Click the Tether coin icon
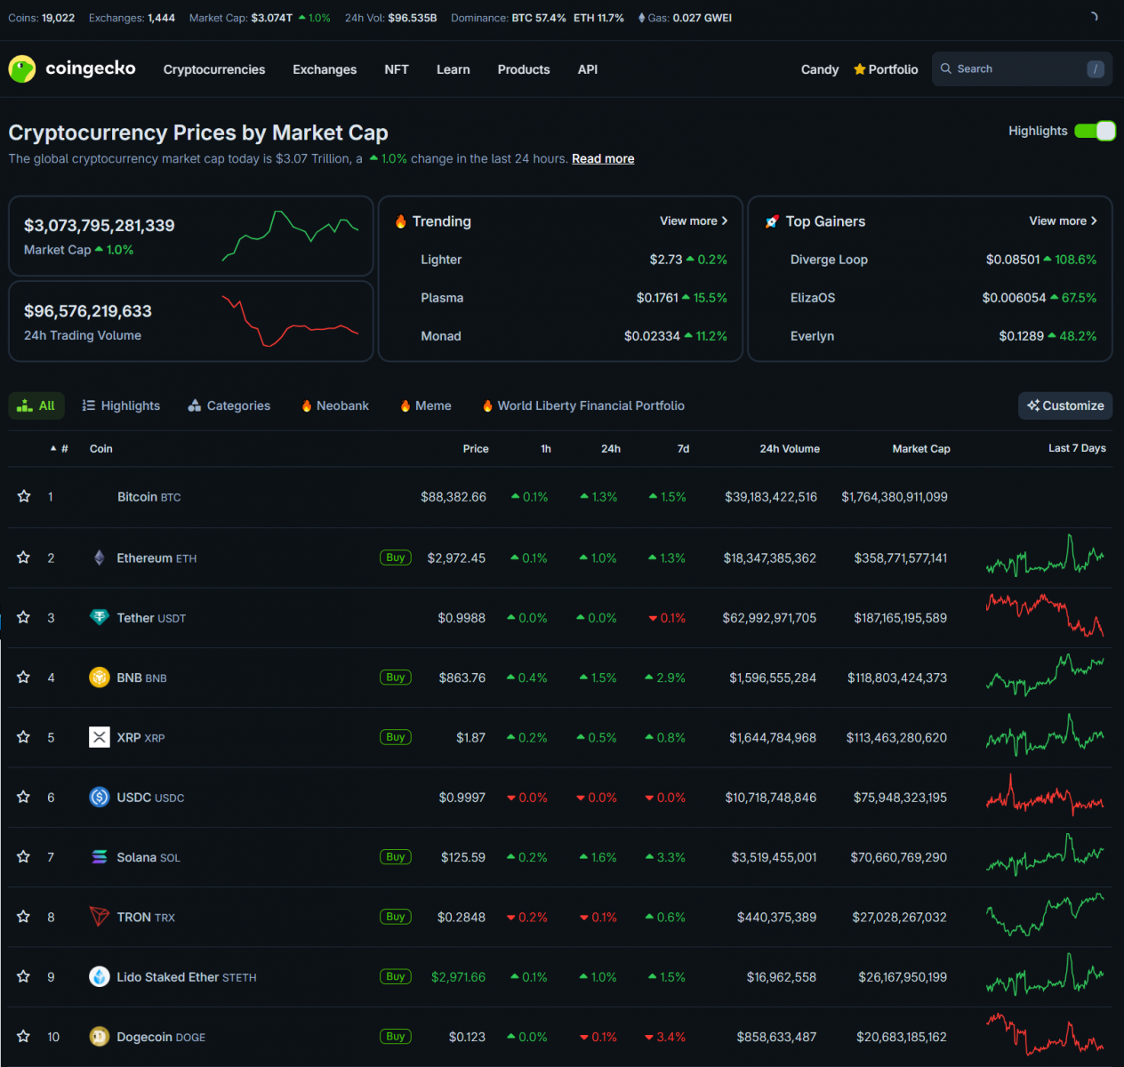Screen dimensions: 1124x1067 click(100, 617)
